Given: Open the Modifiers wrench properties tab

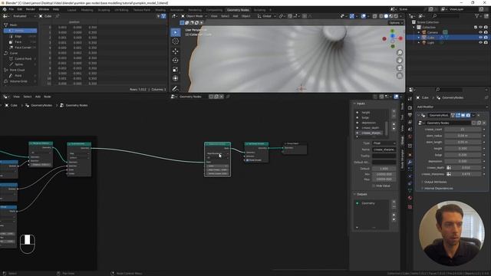Looking at the screenshot, I should pyautogui.click(x=410, y=162).
